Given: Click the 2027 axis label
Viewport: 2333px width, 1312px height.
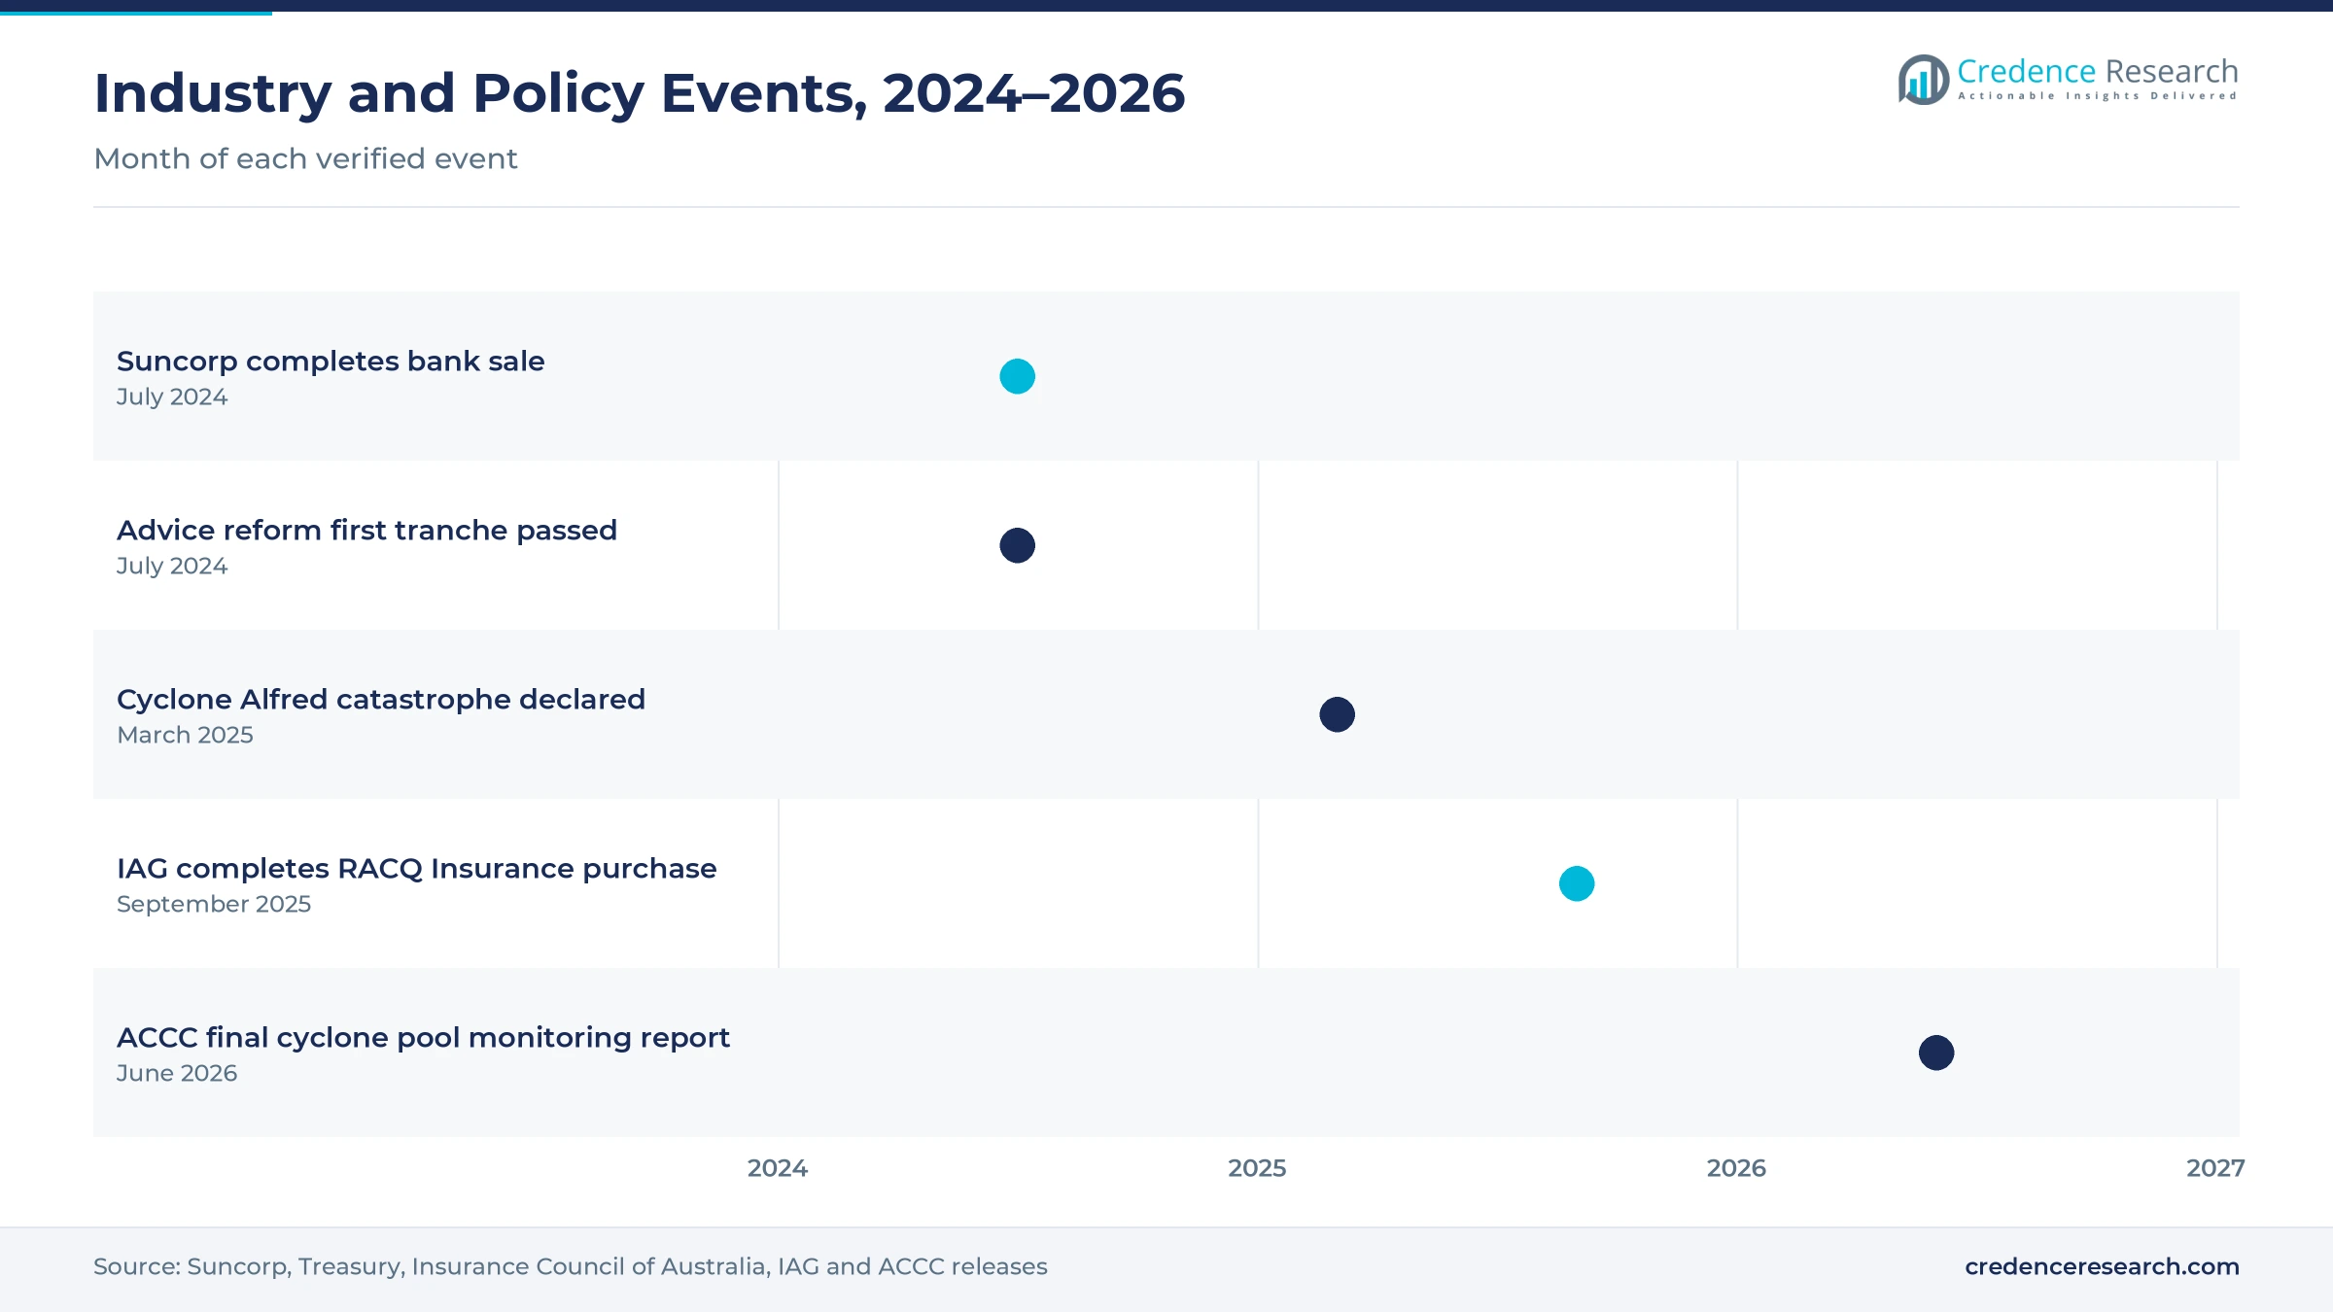Looking at the screenshot, I should pyautogui.click(x=2215, y=1168).
